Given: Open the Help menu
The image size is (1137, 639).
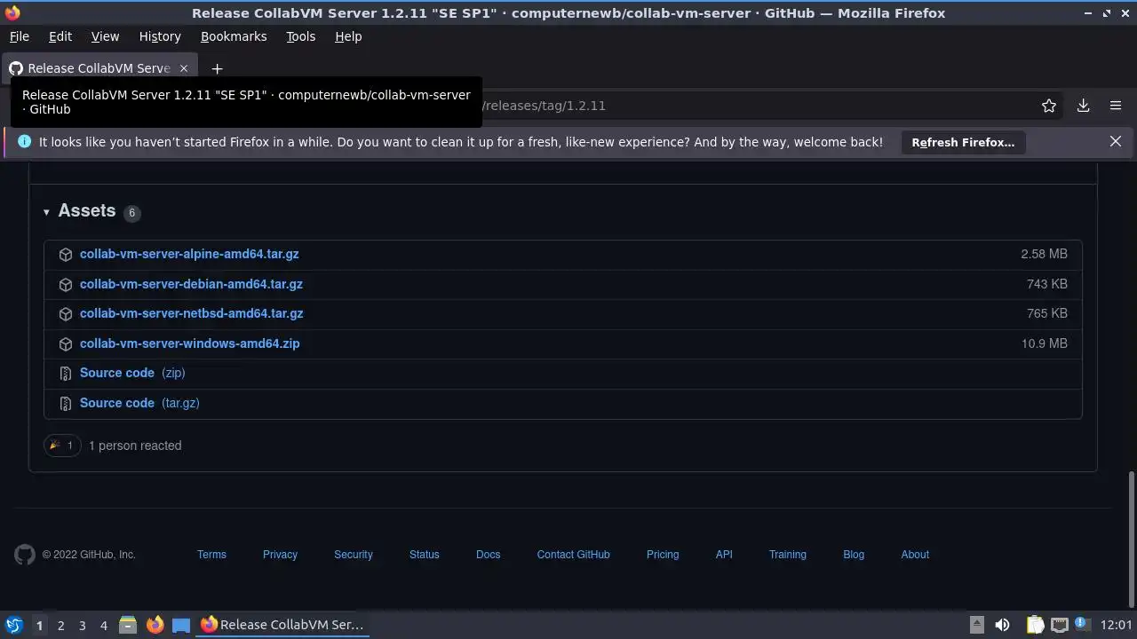Looking at the screenshot, I should click(x=348, y=36).
